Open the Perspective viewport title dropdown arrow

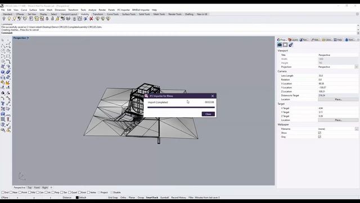(x=28, y=38)
